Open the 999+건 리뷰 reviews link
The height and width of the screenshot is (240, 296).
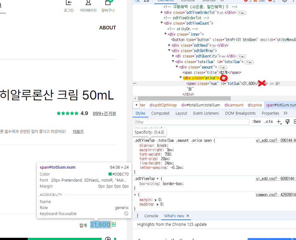[104, 113]
